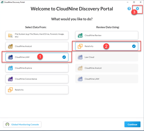This screenshot has width=144, height=131.
Task: Click the CloudNine LAW source icon
Action: 10,57
